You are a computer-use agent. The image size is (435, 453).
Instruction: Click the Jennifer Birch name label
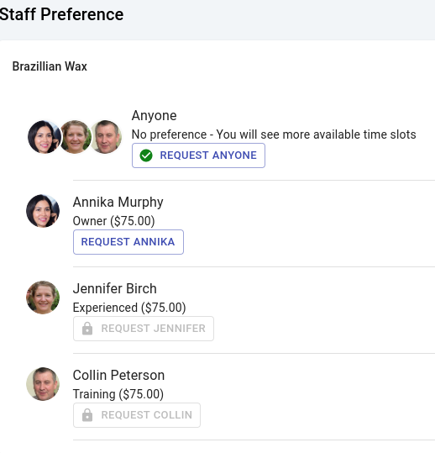tap(114, 288)
